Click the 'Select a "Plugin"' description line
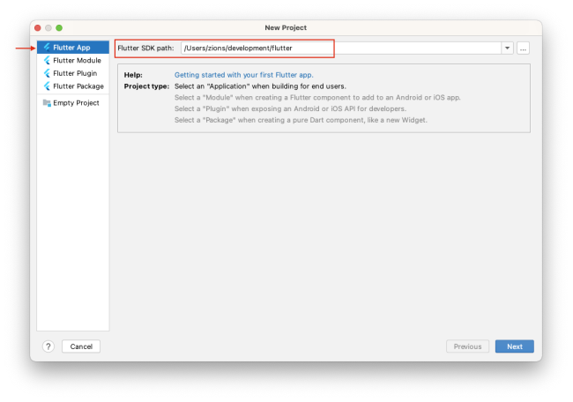 (x=290, y=109)
